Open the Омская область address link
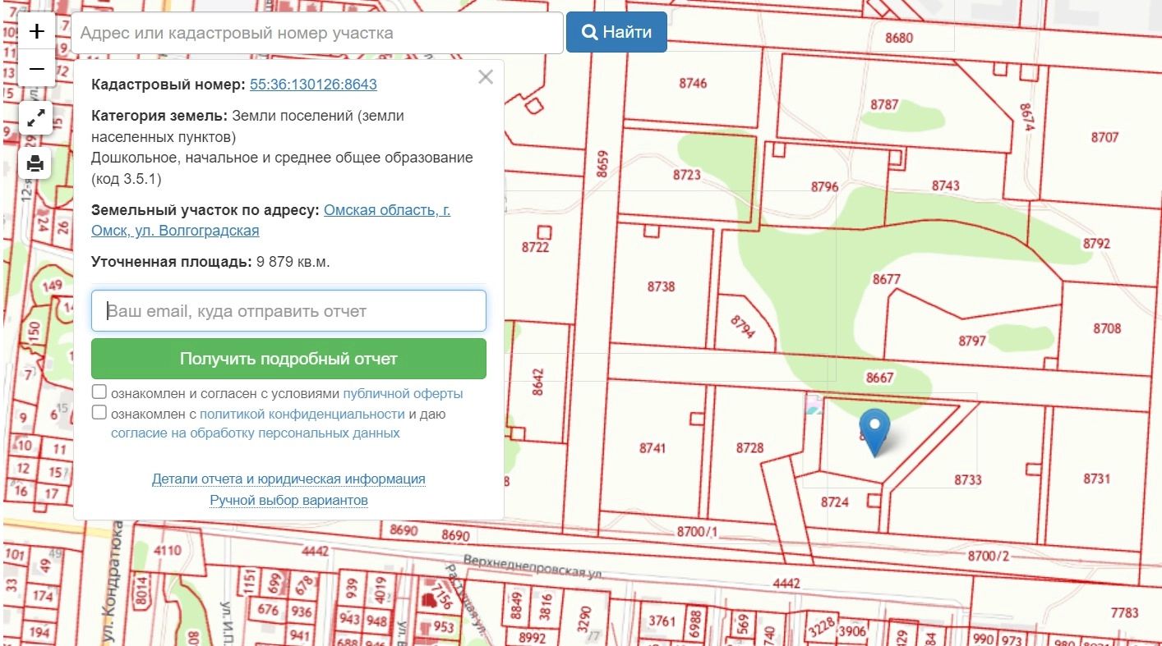 [x=386, y=210]
